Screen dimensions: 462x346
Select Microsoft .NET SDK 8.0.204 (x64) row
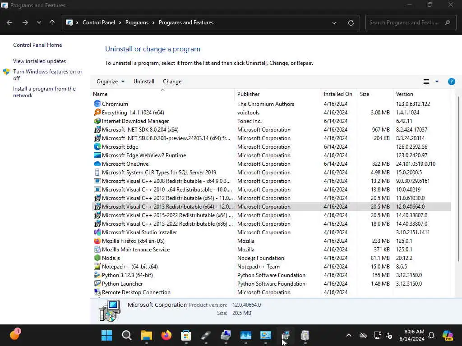(271, 129)
